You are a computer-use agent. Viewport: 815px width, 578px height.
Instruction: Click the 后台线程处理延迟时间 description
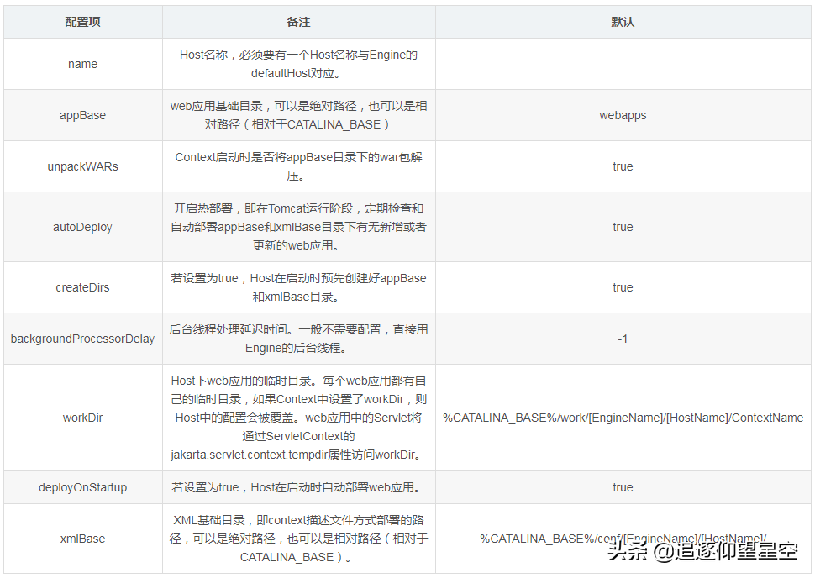coord(298,339)
